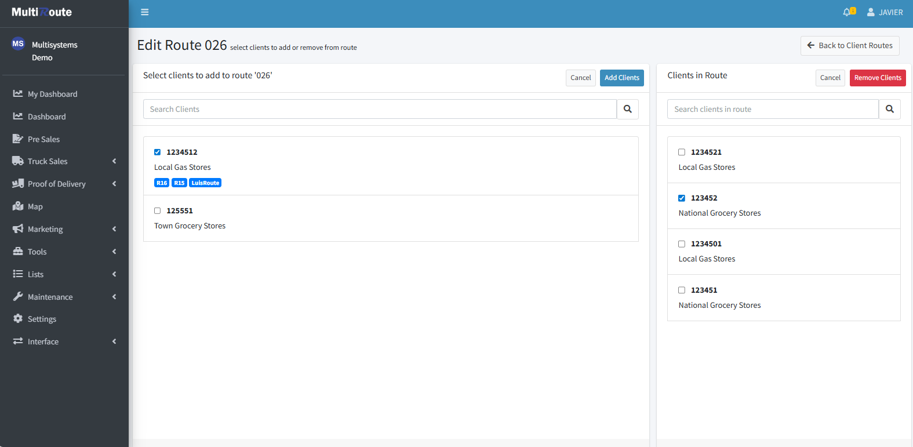Image resolution: width=913 pixels, height=447 pixels.
Task: Click the JAVIER user profile icon
Action: tap(871, 12)
